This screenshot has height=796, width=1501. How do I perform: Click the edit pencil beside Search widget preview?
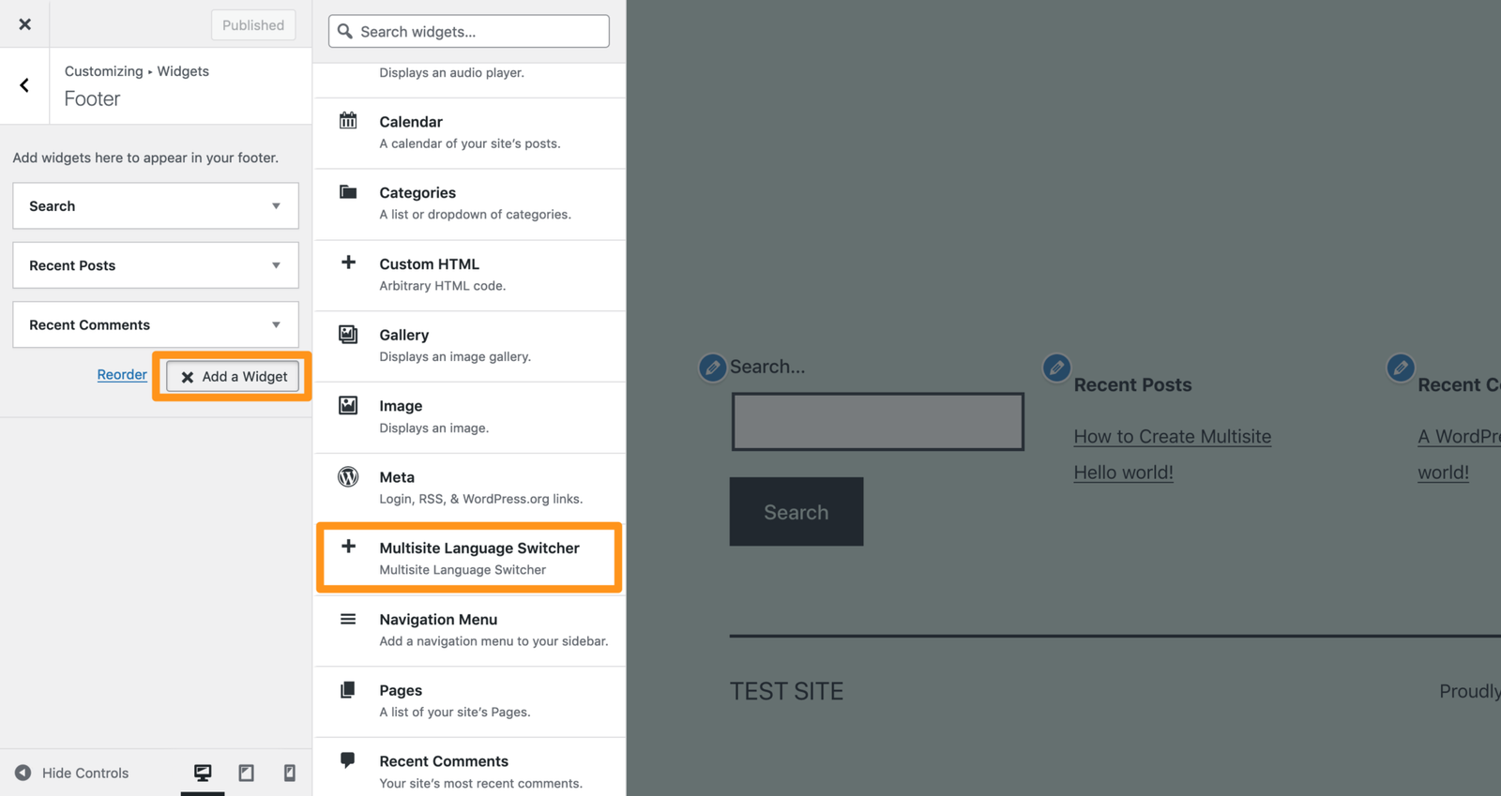712,368
